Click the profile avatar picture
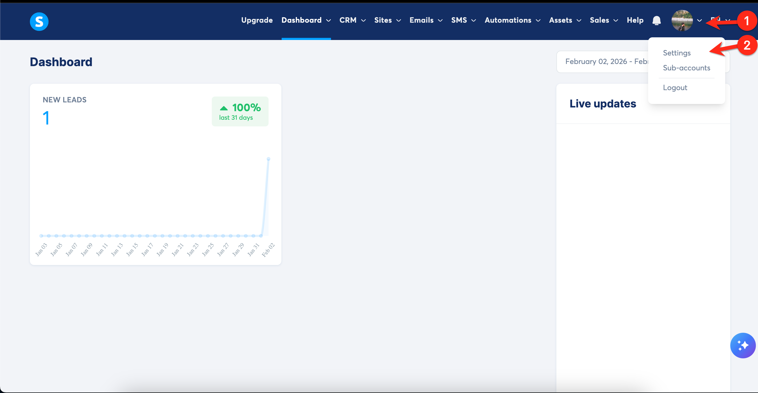The width and height of the screenshot is (758, 393). pyautogui.click(x=682, y=20)
